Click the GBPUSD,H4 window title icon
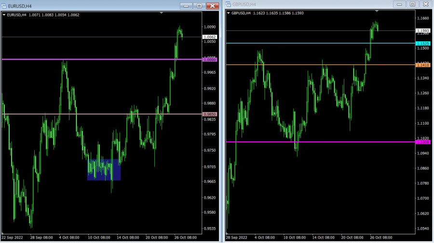 pyautogui.click(x=229, y=4)
